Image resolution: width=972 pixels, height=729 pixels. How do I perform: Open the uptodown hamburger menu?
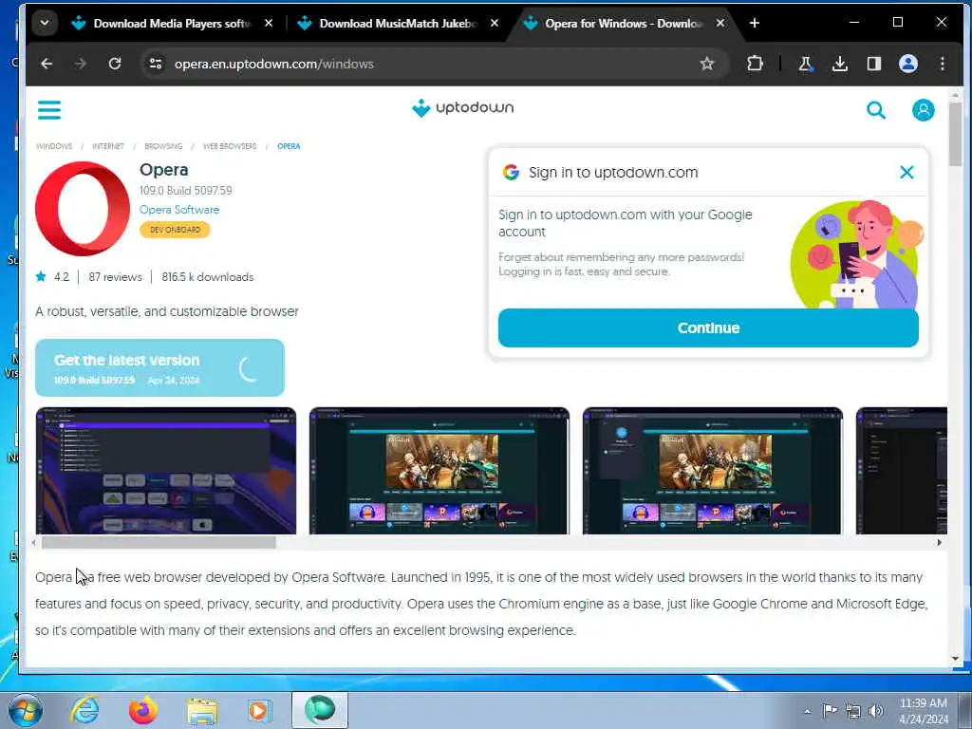click(x=49, y=110)
